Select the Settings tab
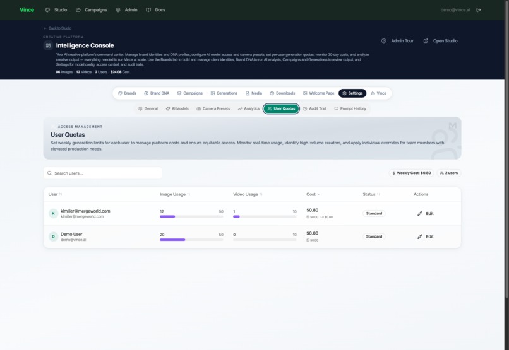Image resolution: width=509 pixels, height=350 pixels. click(x=352, y=93)
